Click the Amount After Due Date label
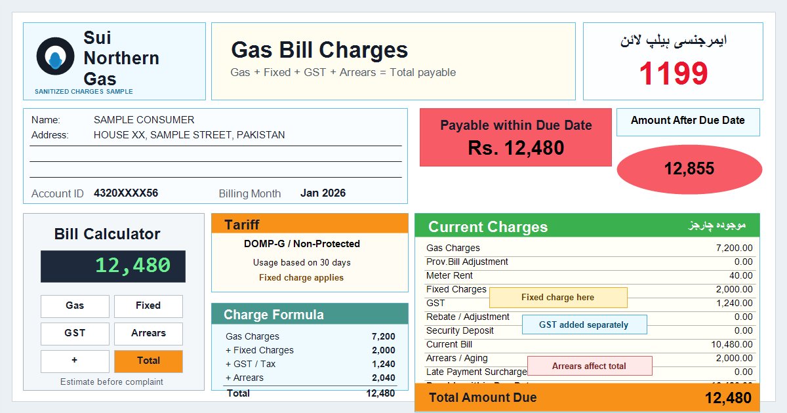Viewport: 787px width, 413px height. pyautogui.click(x=688, y=121)
